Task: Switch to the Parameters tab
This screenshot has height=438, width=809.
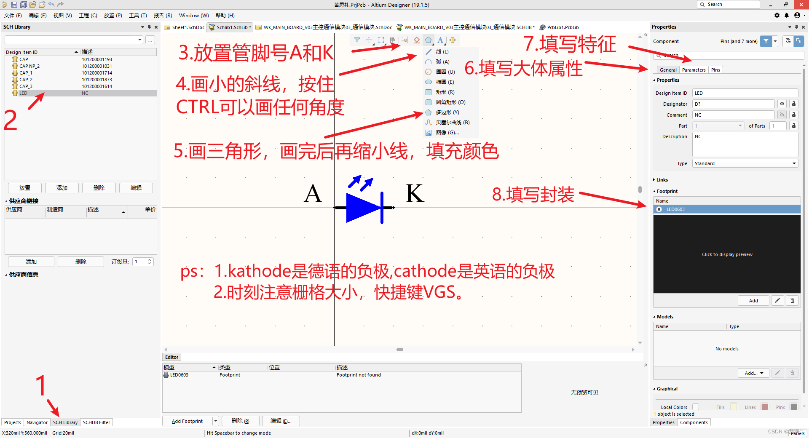Action: (x=694, y=69)
